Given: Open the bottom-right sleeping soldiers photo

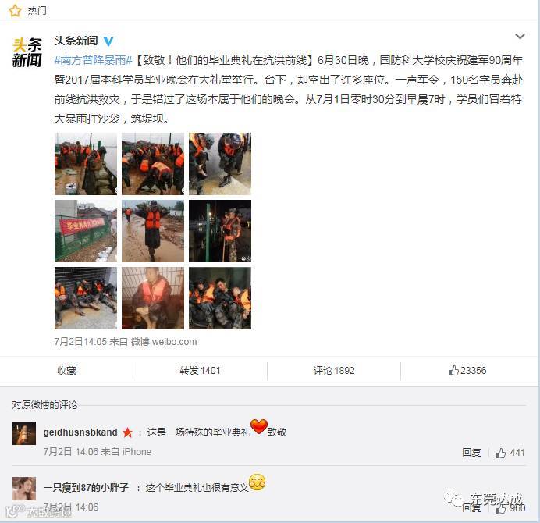Looking at the screenshot, I should pyautogui.click(x=220, y=298).
